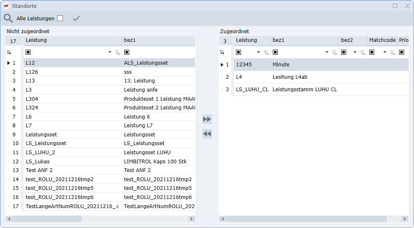Clear the bez1 filter in Zugeordnet grid
The width and height of the screenshot is (414, 228).
334,53
